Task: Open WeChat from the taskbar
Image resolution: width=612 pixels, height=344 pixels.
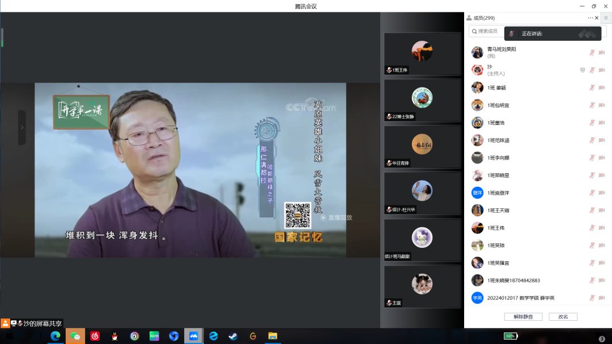Action: pyautogui.click(x=75, y=336)
